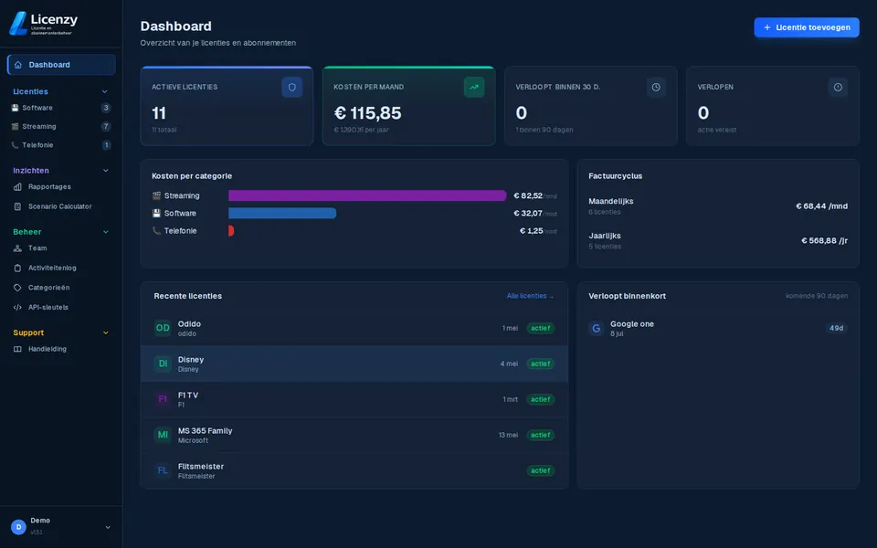
Task: Click the Activiteitenlog clipboard icon
Action: [x=17, y=268]
